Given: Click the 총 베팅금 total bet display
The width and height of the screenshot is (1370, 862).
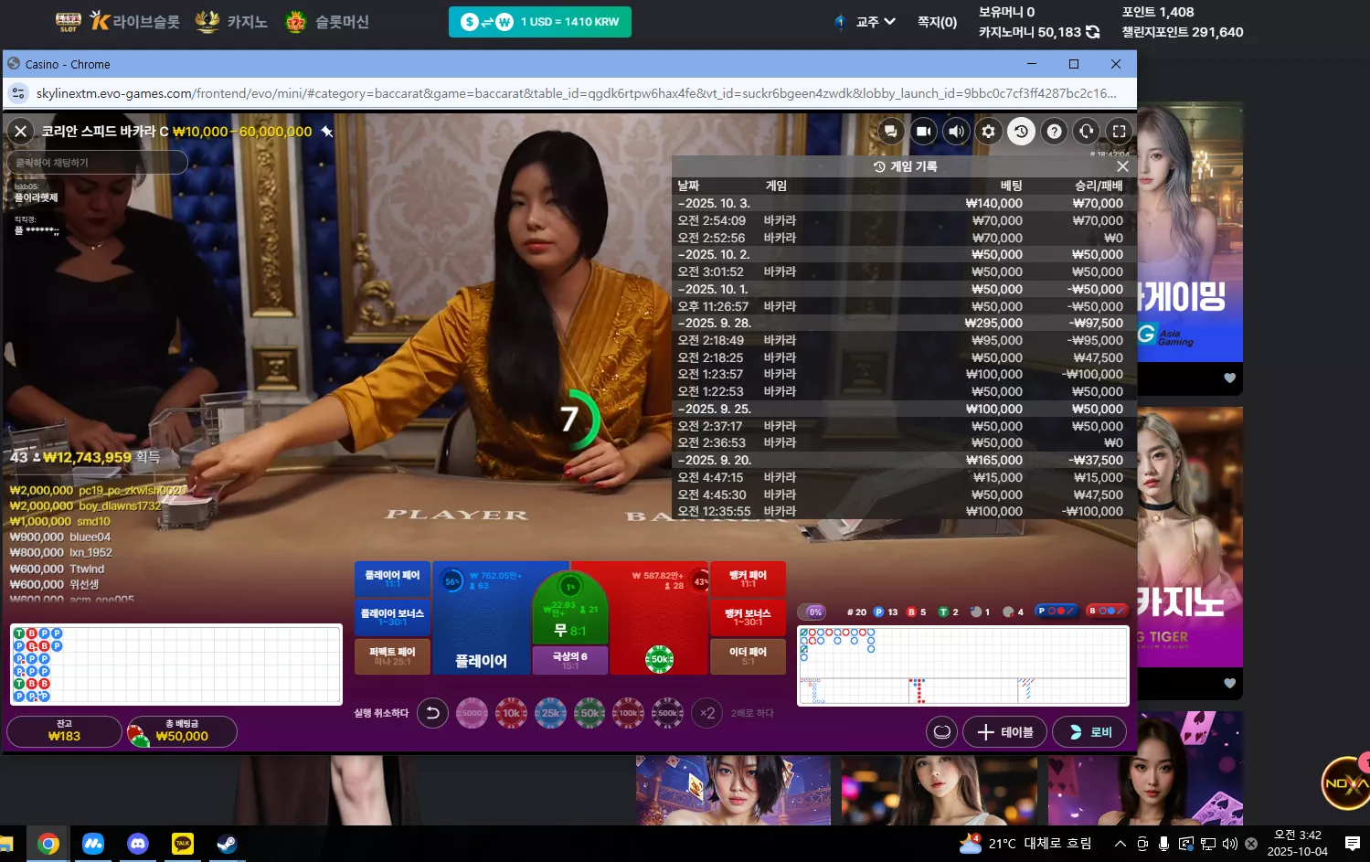Looking at the screenshot, I should point(182,731).
